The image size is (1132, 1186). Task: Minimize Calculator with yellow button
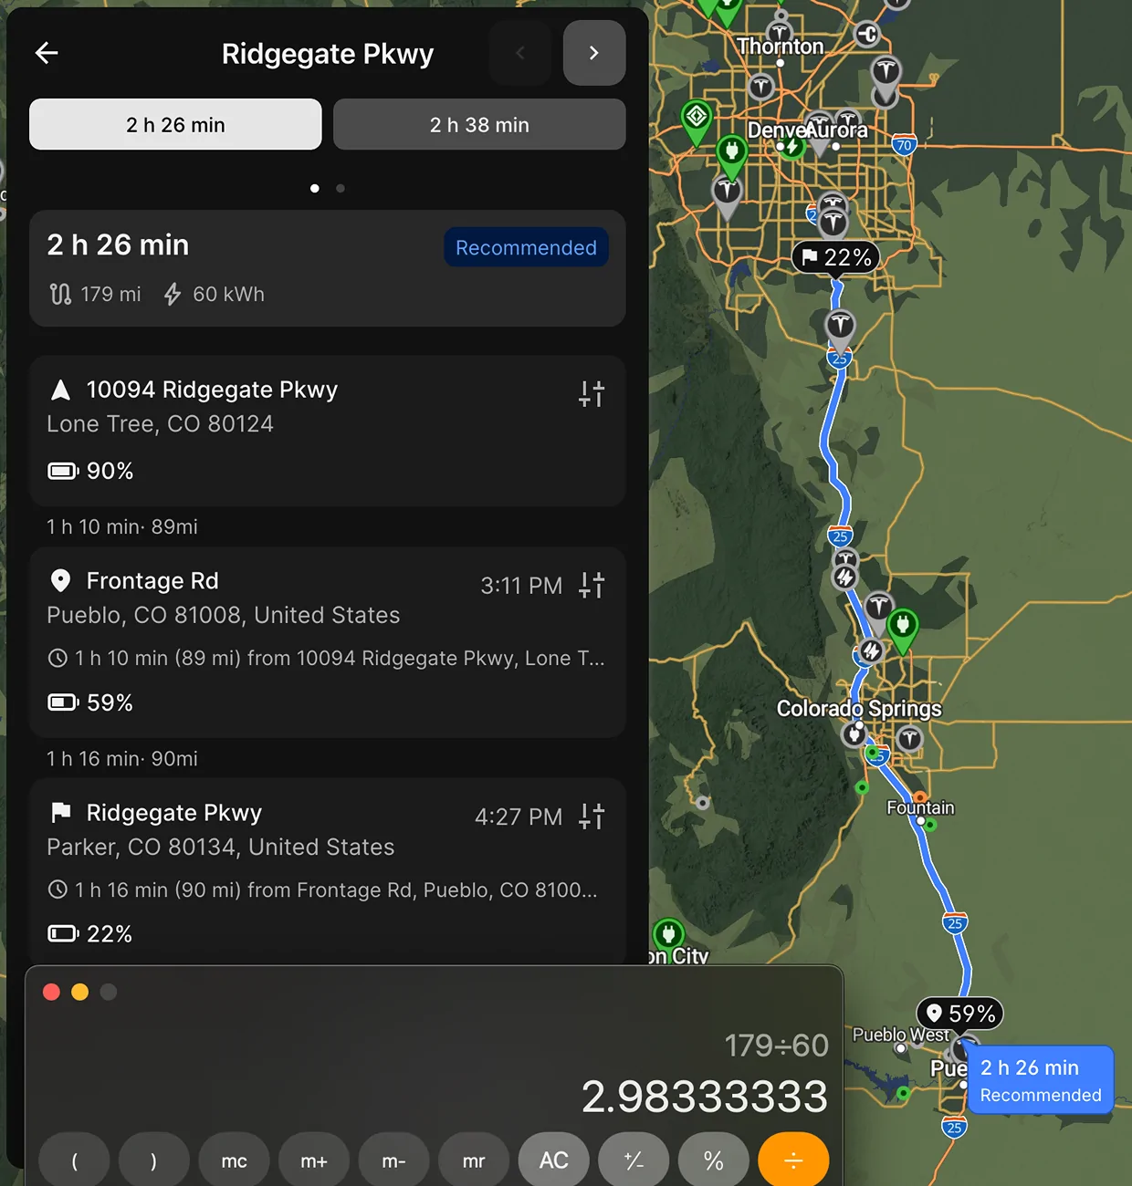pyautogui.click(x=80, y=992)
